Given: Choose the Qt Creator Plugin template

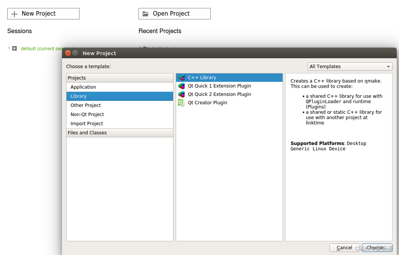Looking at the screenshot, I should (229, 103).
